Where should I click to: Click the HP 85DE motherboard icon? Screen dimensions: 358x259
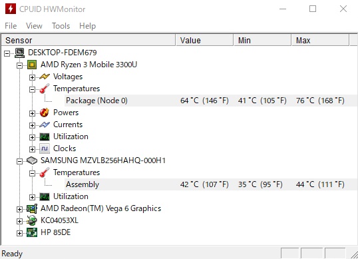(32, 232)
